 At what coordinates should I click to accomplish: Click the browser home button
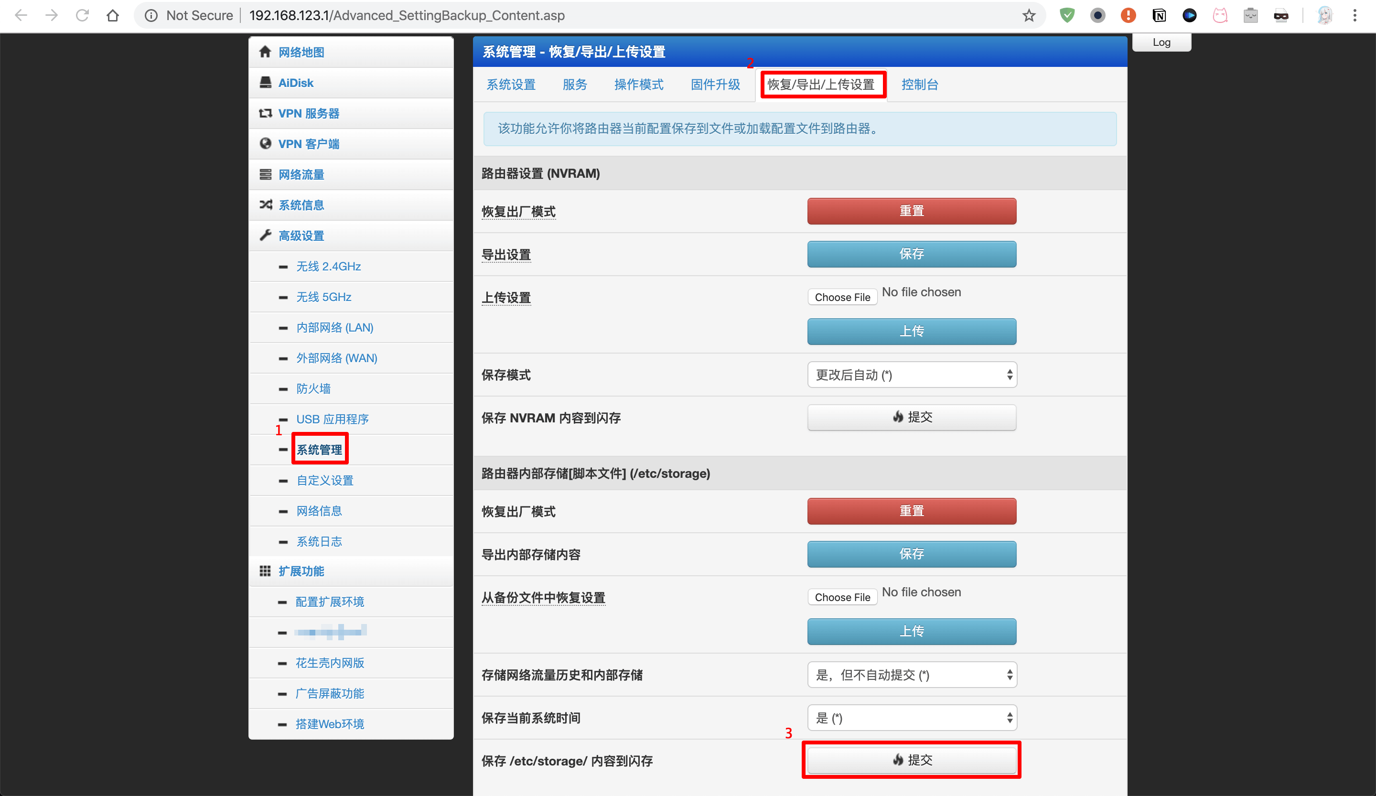pyautogui.click(x=112, y=15)
